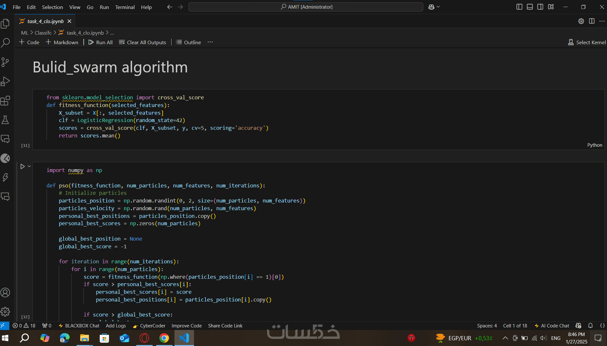Open the View menu
Viewport: 607px width, 346px height.
tap(75, 7)
